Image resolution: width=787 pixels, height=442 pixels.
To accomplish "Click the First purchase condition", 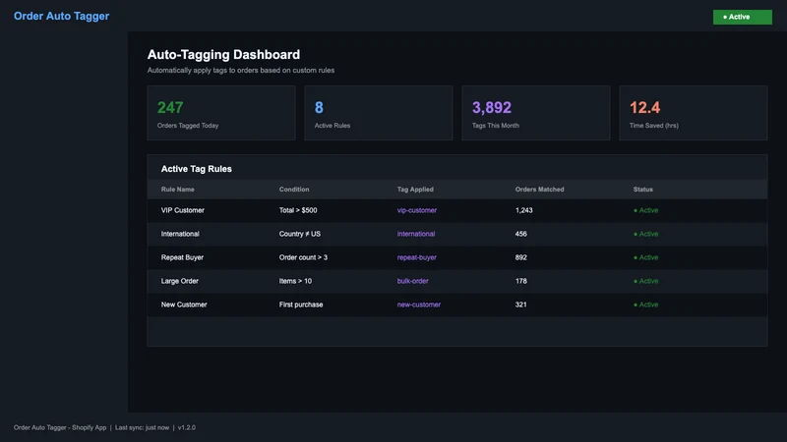I will (301, 304).
